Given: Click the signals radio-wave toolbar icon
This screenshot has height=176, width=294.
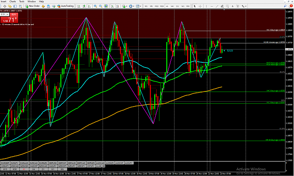Looking at the screenshot, I should point(54,6).
